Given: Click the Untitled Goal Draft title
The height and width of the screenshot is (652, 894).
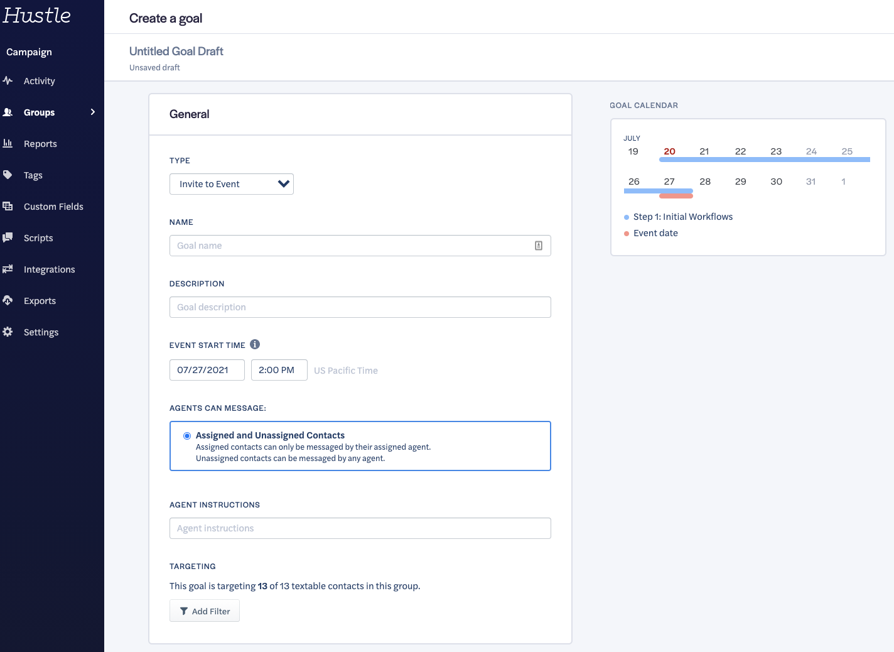Looking at the screenshot, I should coord(176,52).
